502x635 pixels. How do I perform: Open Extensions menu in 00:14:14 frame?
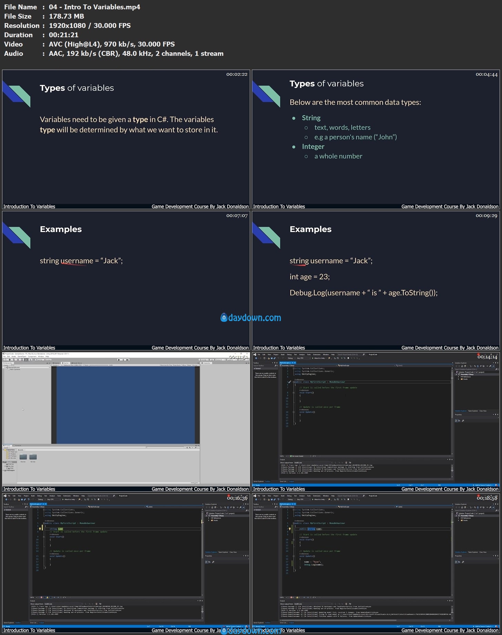[317, 355]
